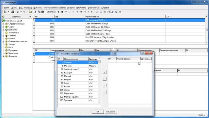Image resolution: width=209 pixels, height=118 pixels.
Task: Go to next record arrow icon
Action: [x=88, y=12]
